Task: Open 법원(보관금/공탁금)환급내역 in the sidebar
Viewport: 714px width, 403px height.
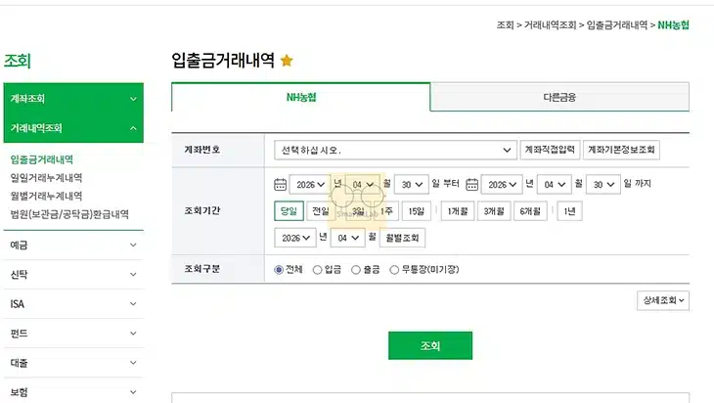Action: click(69, 214)
